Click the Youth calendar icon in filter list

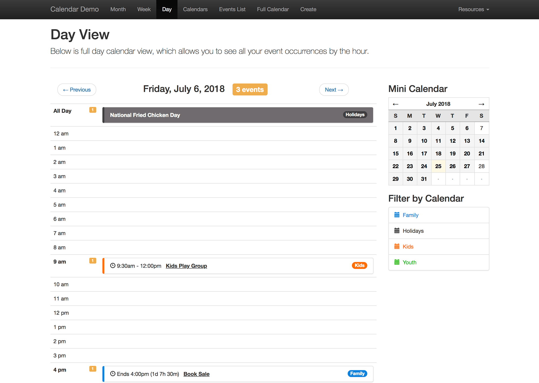click(397, 262)
